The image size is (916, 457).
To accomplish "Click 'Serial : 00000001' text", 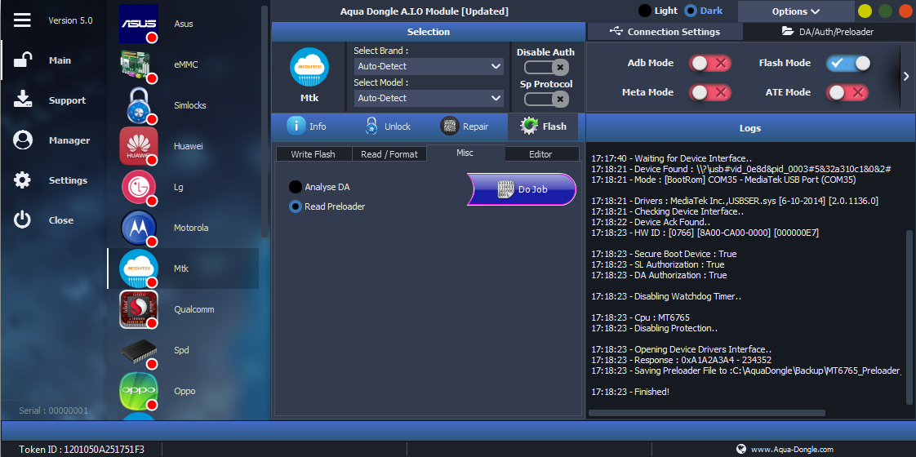I will (x=53, y=410).
